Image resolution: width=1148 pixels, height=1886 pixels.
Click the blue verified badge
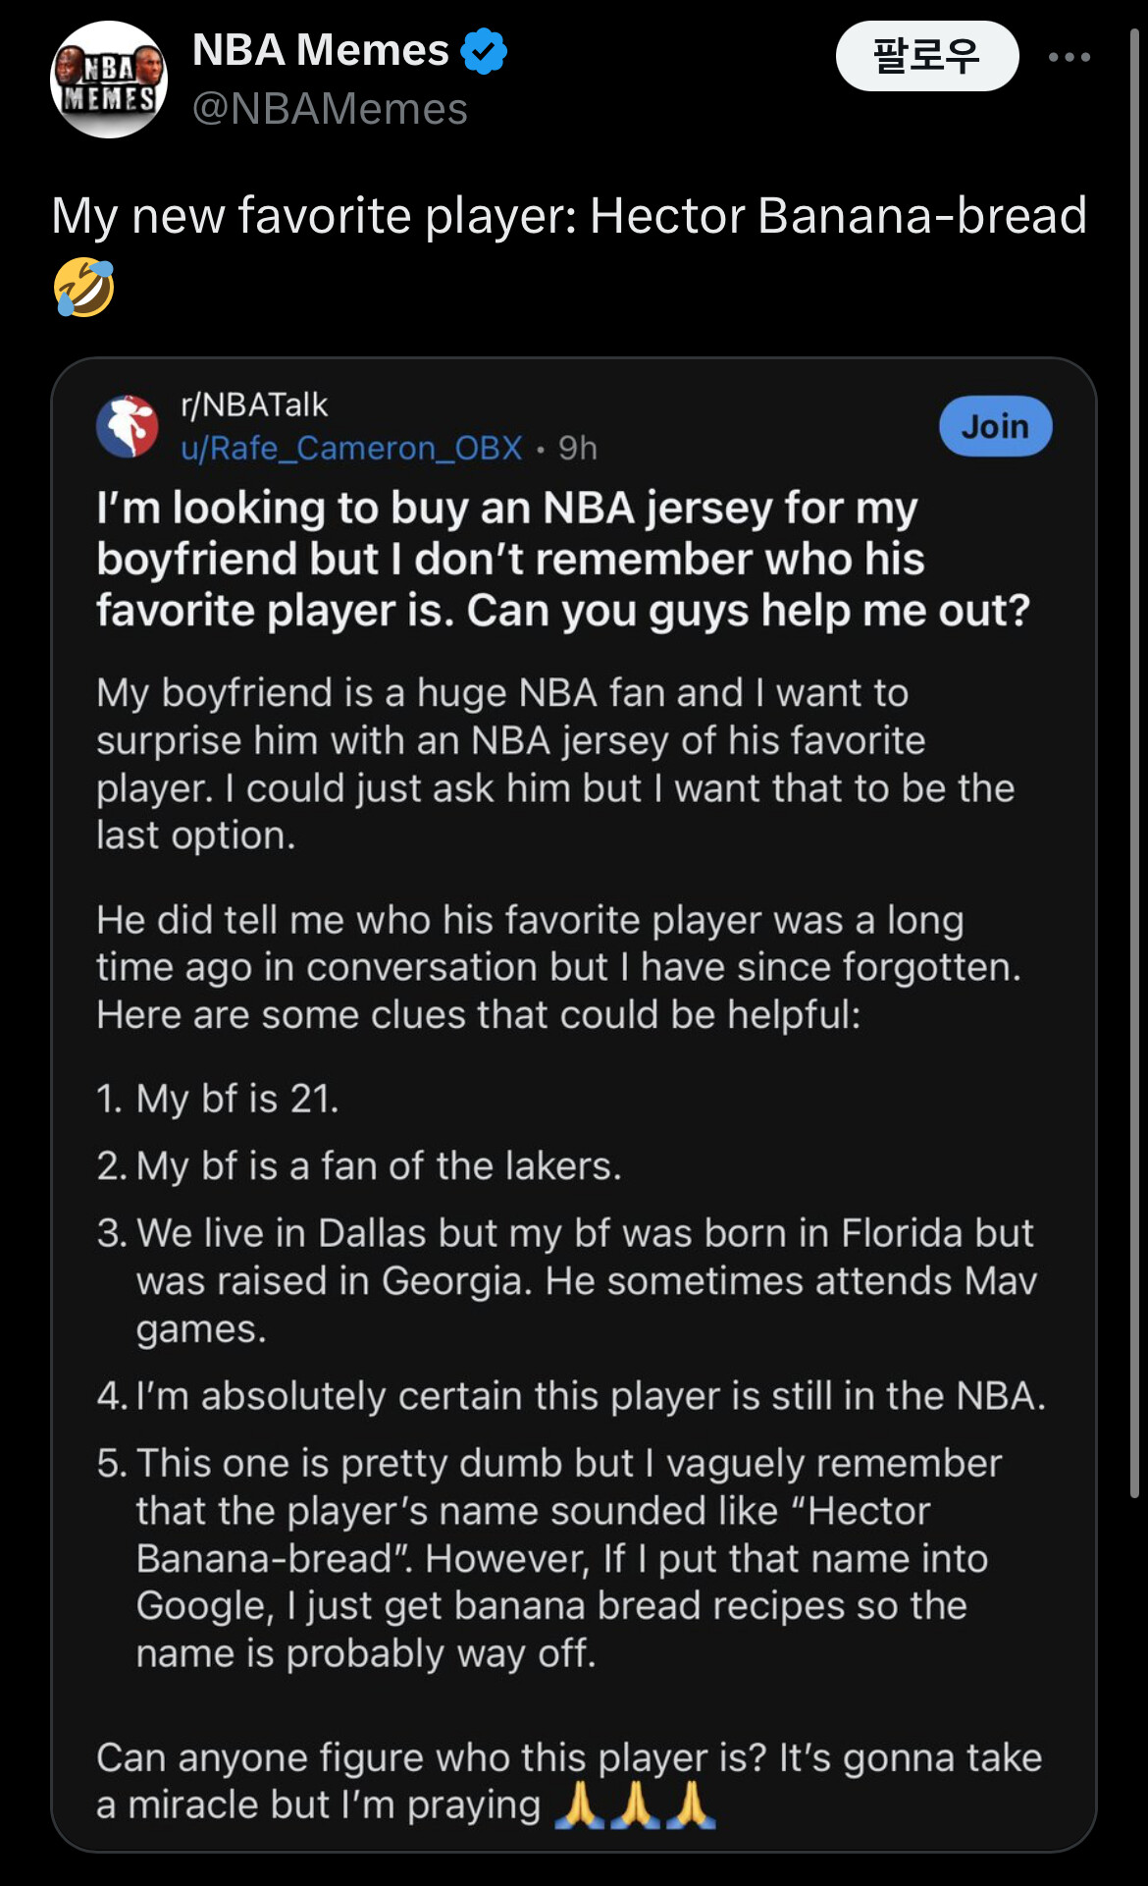[484, 51]
